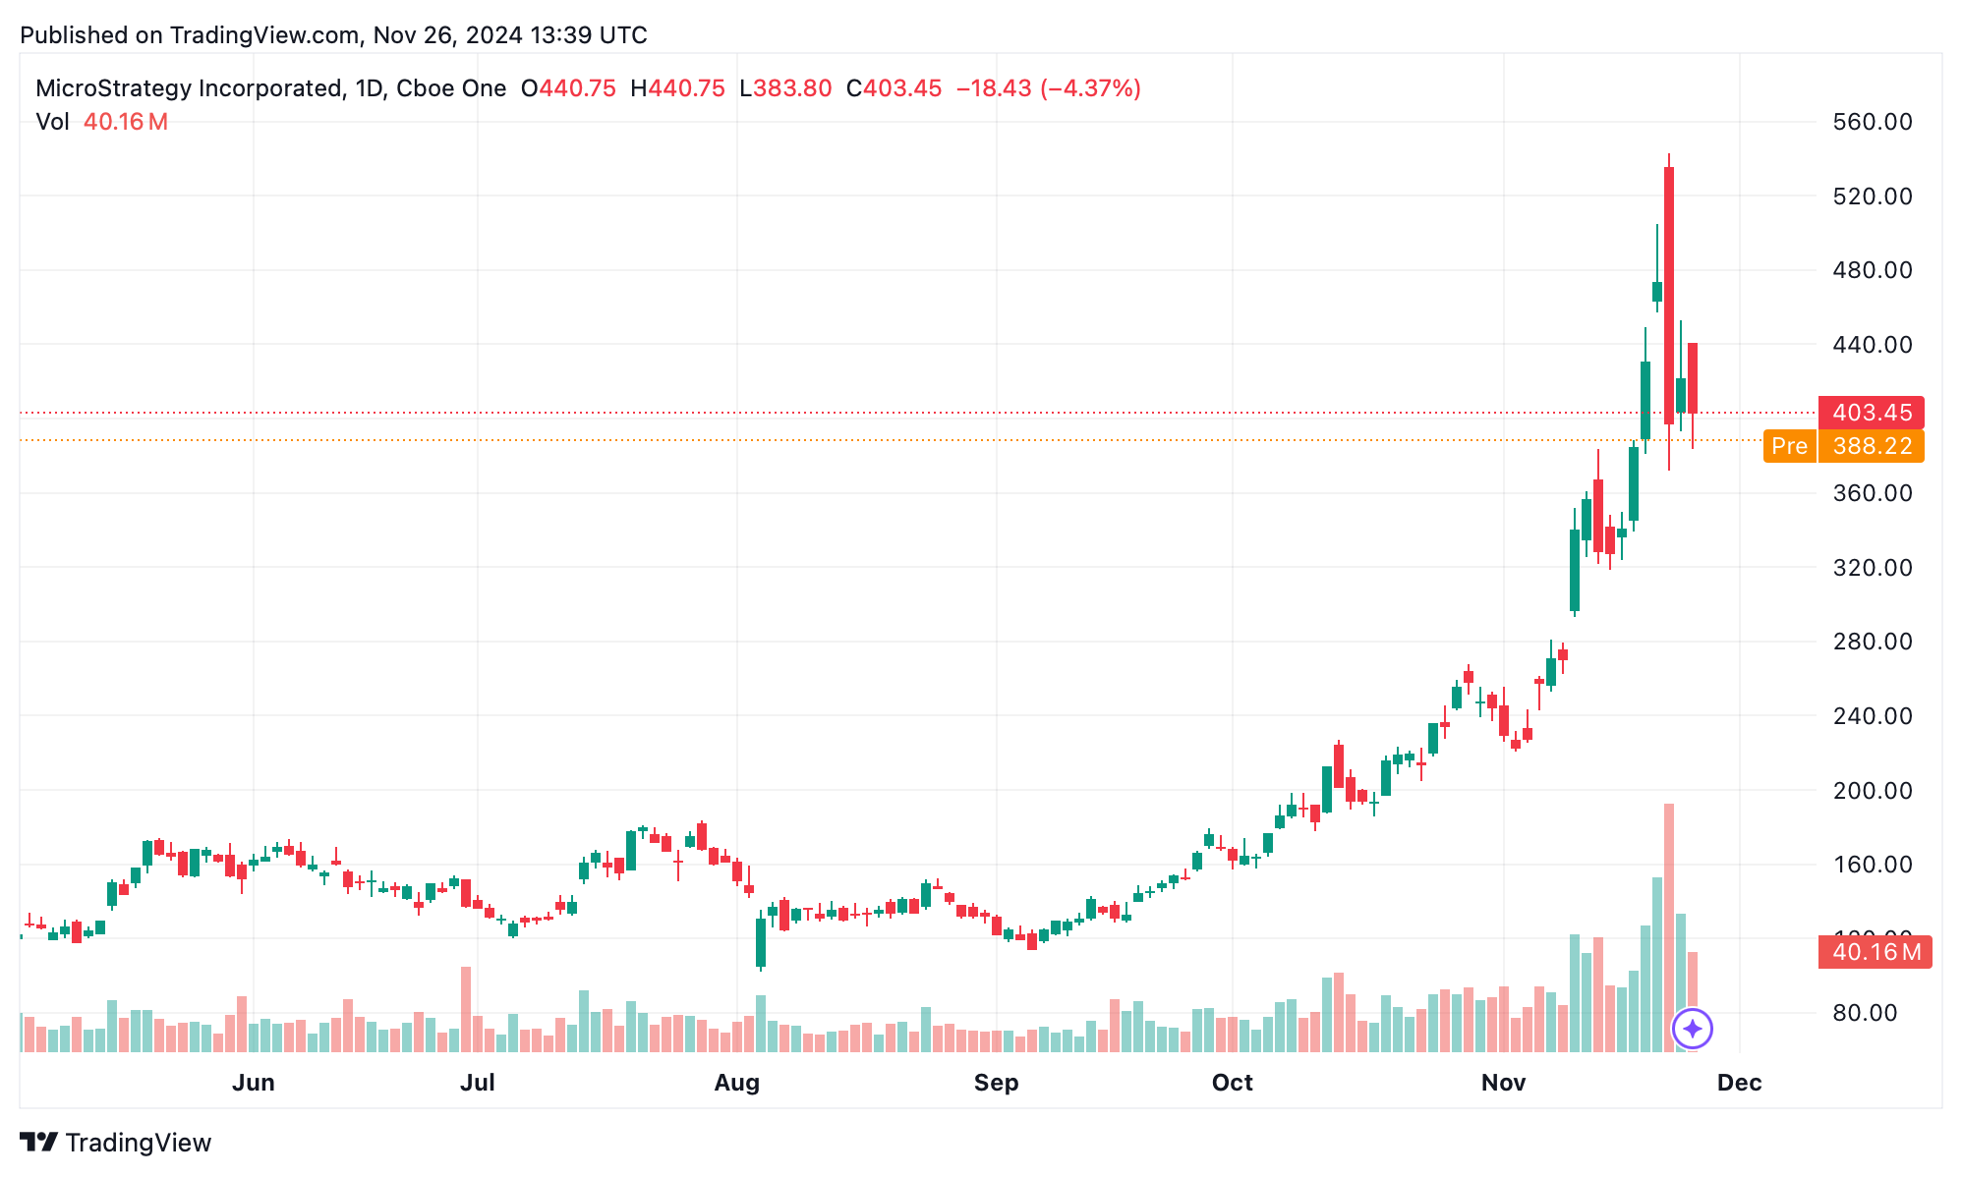Click the 360.00 price axis label
This screenshot has width=1962, height=1177.
click(x=1873, y=493)
